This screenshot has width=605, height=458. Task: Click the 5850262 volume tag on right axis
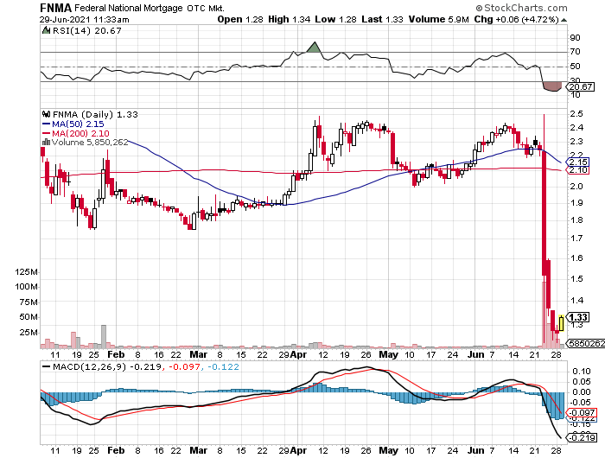pyautogui.click(x=586, y=343)
